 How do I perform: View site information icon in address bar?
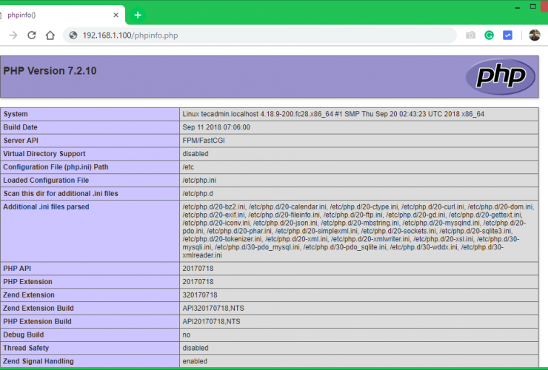coord(73,35)
